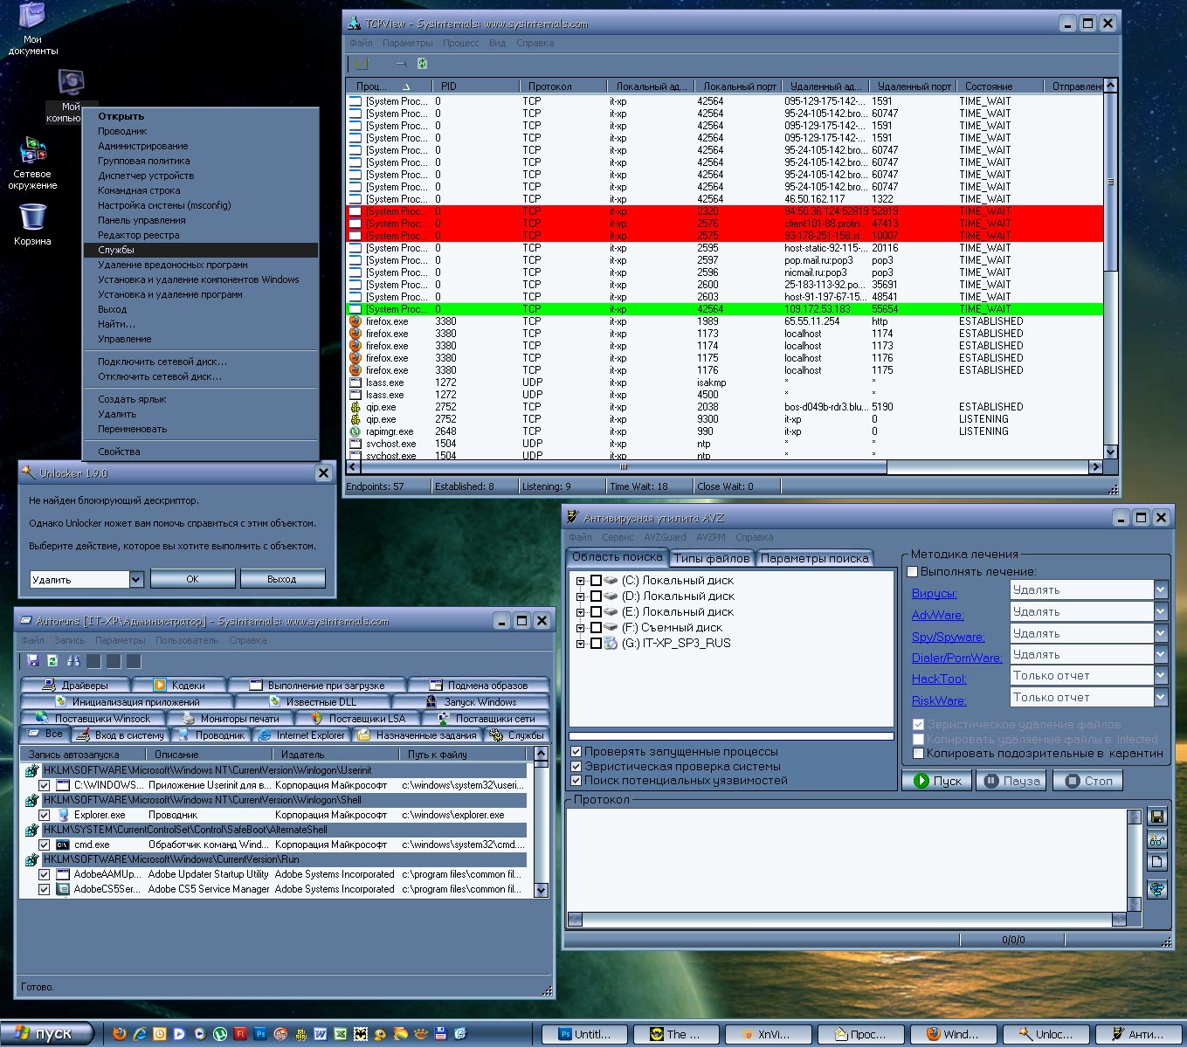Open HackTool action dropdown
This screenshot has height=1048, width=1187.
click(1160, 675)
